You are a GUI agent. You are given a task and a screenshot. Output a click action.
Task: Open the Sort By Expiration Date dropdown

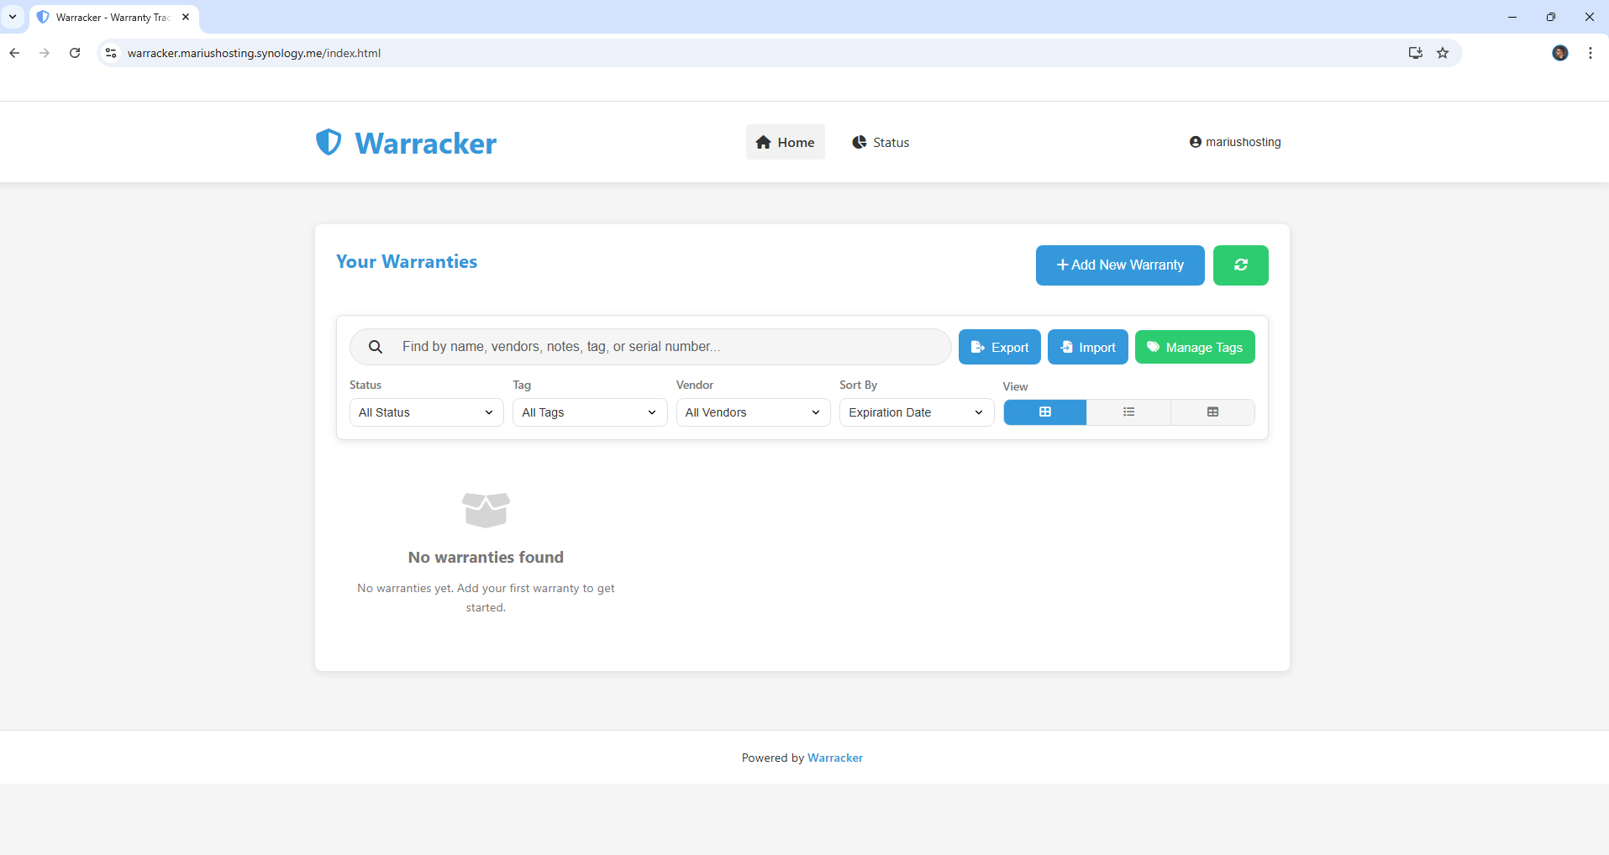(x=917, y=412)
